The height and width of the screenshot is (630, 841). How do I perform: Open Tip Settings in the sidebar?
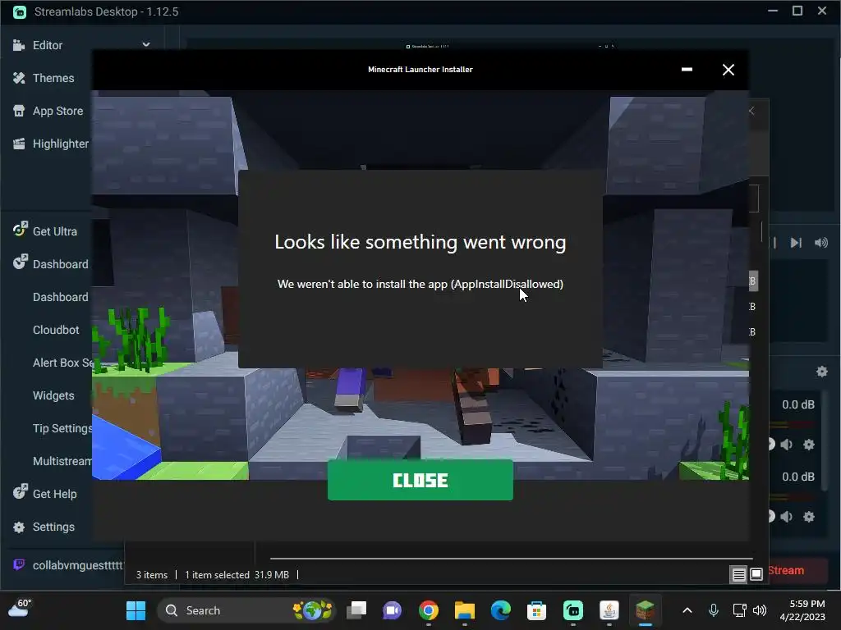click(x=62, y=428)
